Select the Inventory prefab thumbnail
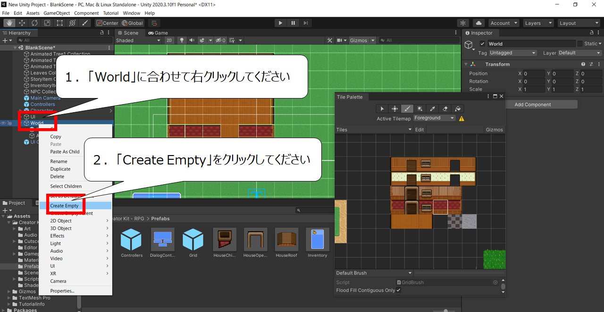This screenshot has width=604, height=312. [318, 240]
